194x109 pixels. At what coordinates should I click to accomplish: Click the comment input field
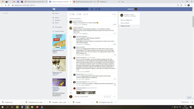pos(88,97)
